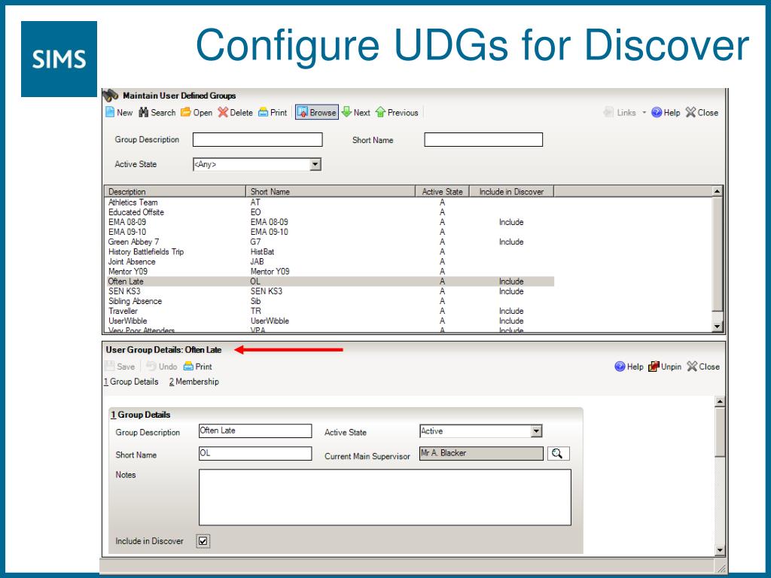Click the Group Description search field
This screenshot has height=578, width=771.
pos(258,139)
